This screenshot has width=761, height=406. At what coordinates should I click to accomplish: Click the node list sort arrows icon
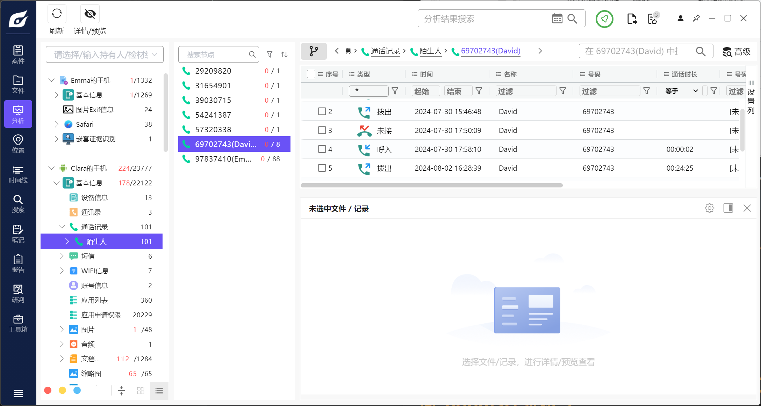(284, 54)
